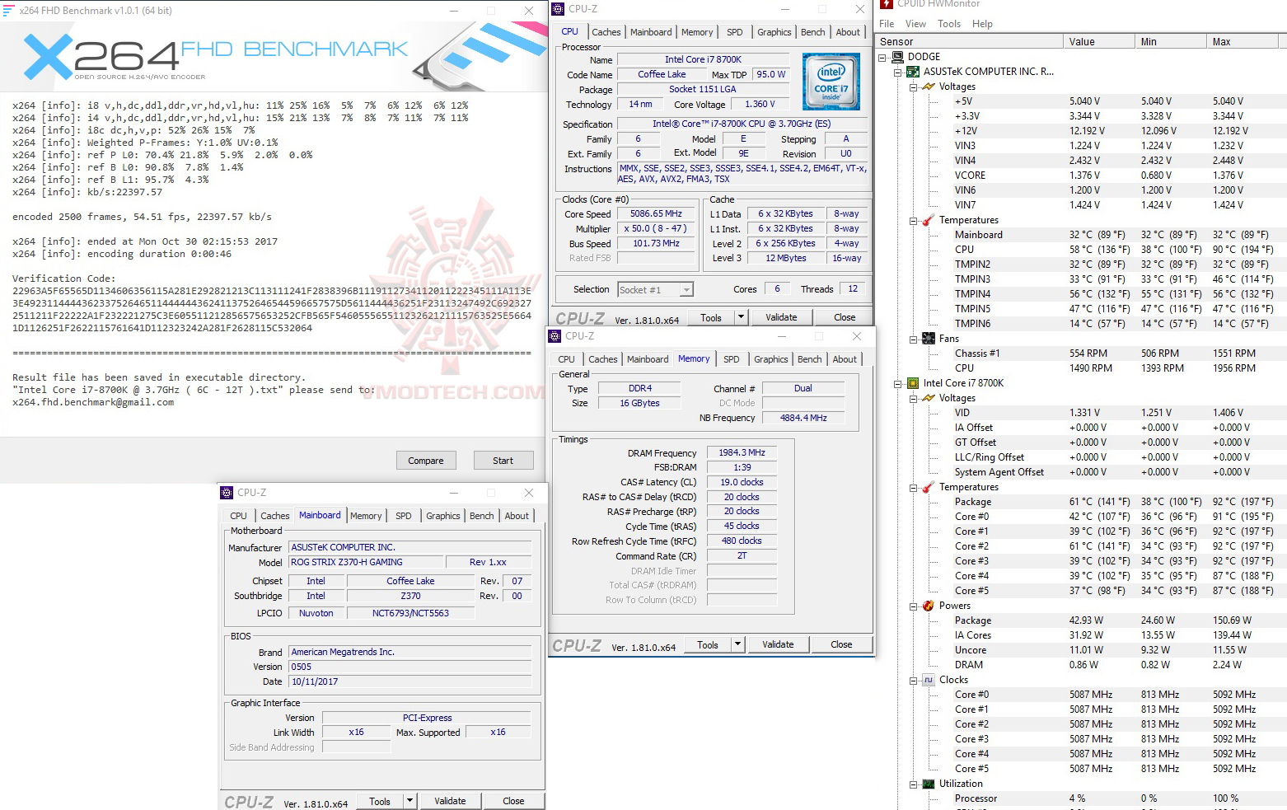
Task: Click the Max column header in HWMonitor
Action: click(1222, 41)
